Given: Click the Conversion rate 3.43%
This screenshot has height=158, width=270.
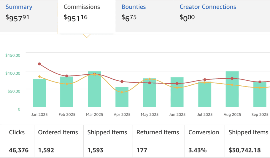Looking at the screenshot, I should [197, 150].
